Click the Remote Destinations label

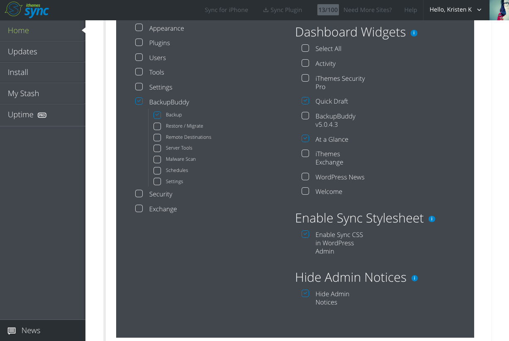coord(189,137)
